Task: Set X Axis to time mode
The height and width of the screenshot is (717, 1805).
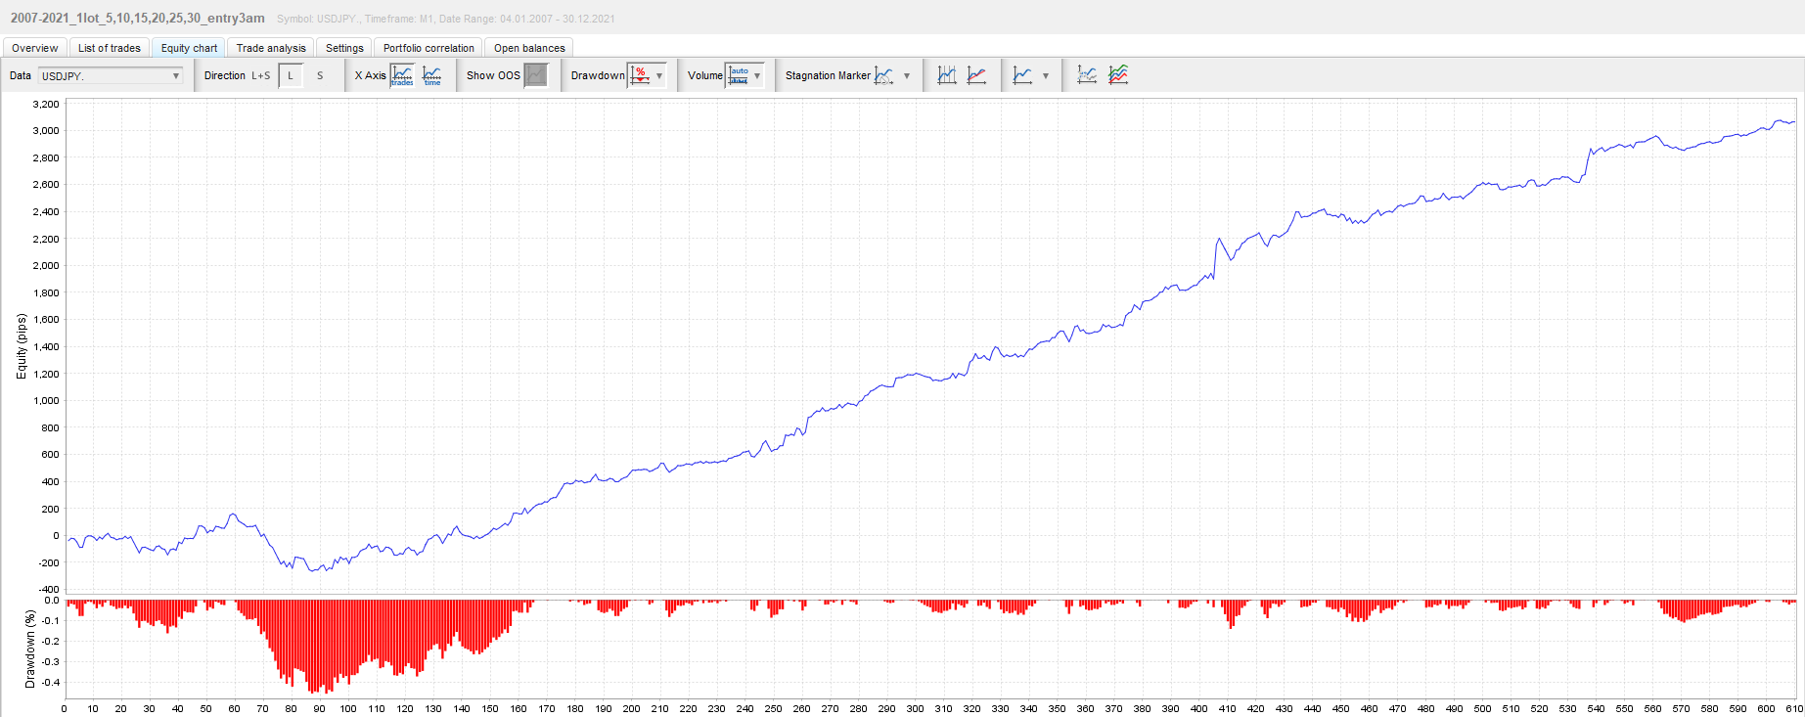Action: tap(431, 75)
